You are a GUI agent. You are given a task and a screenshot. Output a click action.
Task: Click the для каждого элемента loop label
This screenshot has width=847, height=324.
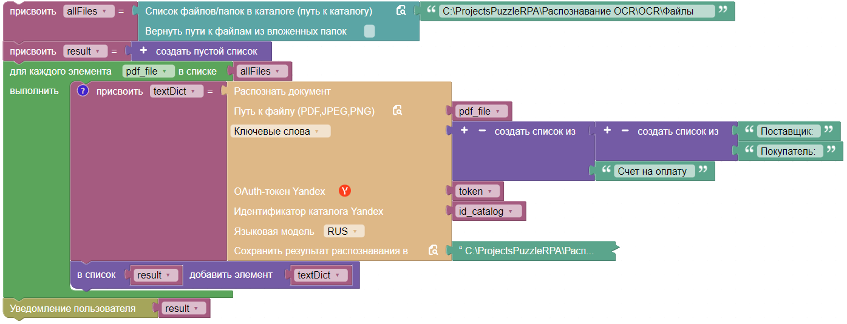click(x=61, y=71)
